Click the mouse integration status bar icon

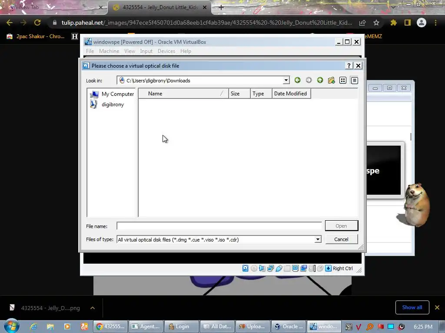pos(320,268)
